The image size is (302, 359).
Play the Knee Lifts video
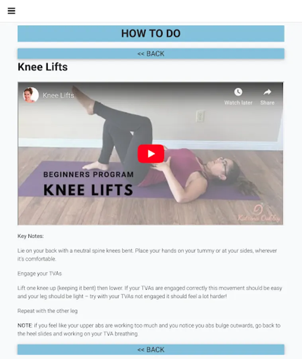[151, 154]
